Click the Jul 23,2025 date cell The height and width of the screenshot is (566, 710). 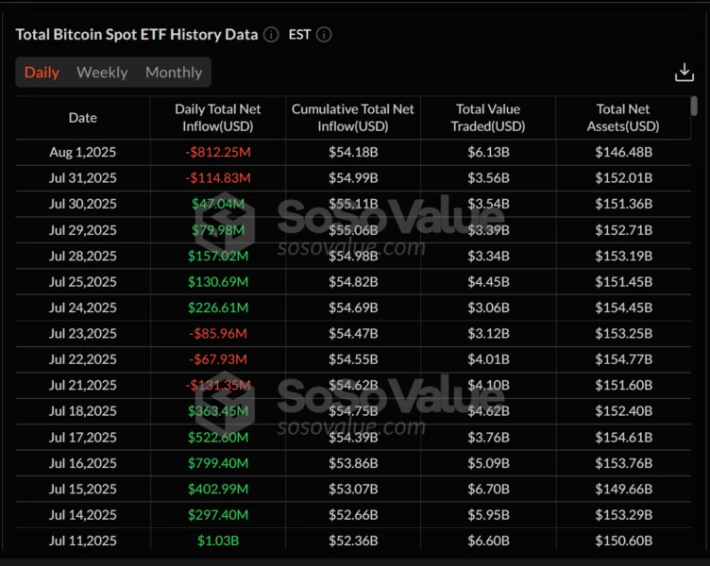[x=82, y=333]
